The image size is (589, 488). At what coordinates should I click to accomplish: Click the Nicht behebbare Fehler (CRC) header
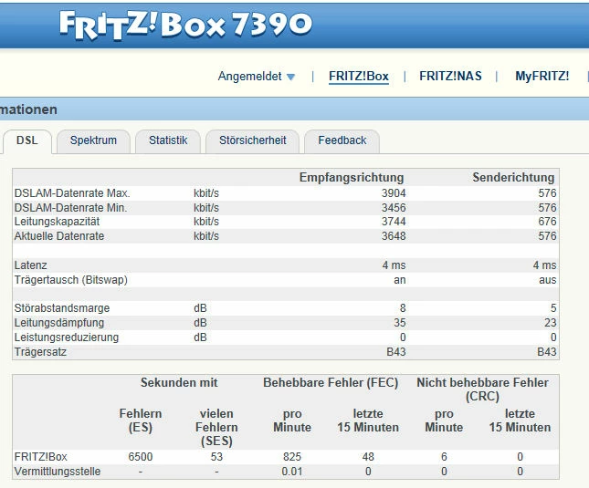pyautogui.click(x=482, y=389)
